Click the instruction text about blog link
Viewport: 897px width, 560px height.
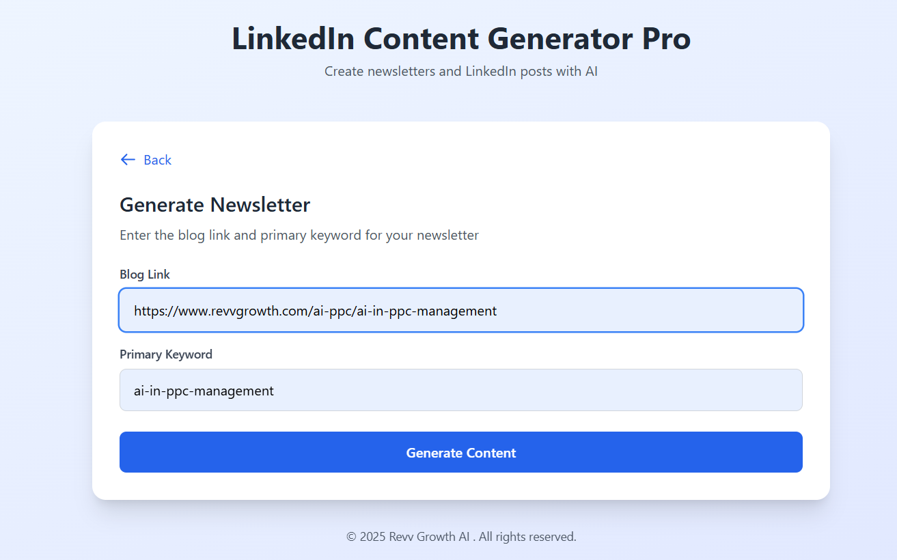299,235
